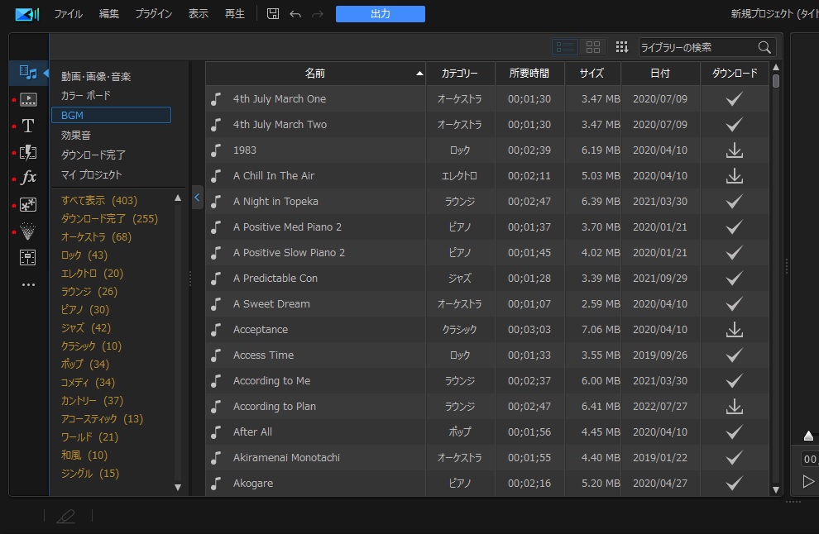Select カラー ボード library section
Viewport: 819px width, 534px height.
coord(86,96)
